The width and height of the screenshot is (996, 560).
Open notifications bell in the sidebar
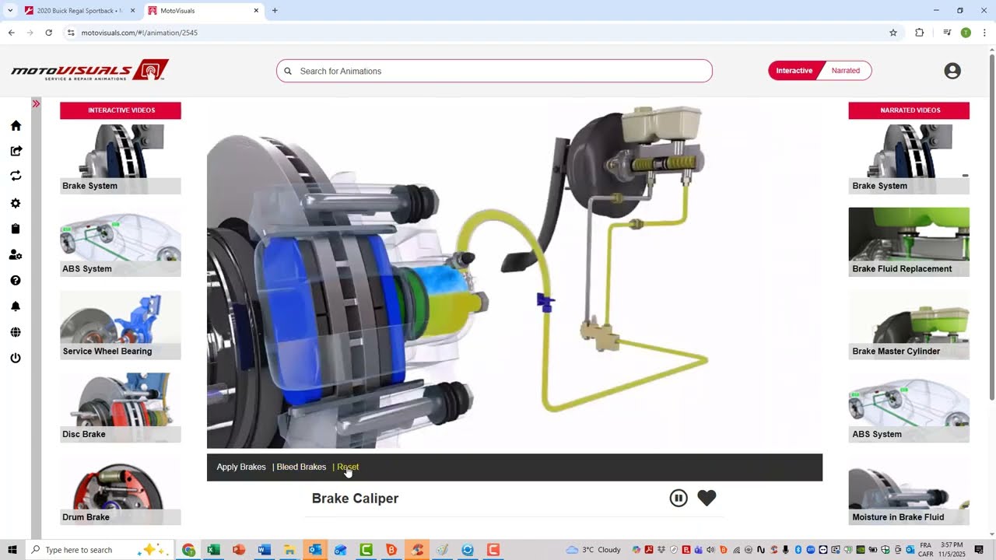pyautogui.click(x=16, y=306)
